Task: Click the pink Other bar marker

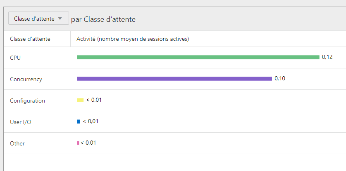Action: coord(78,143)
